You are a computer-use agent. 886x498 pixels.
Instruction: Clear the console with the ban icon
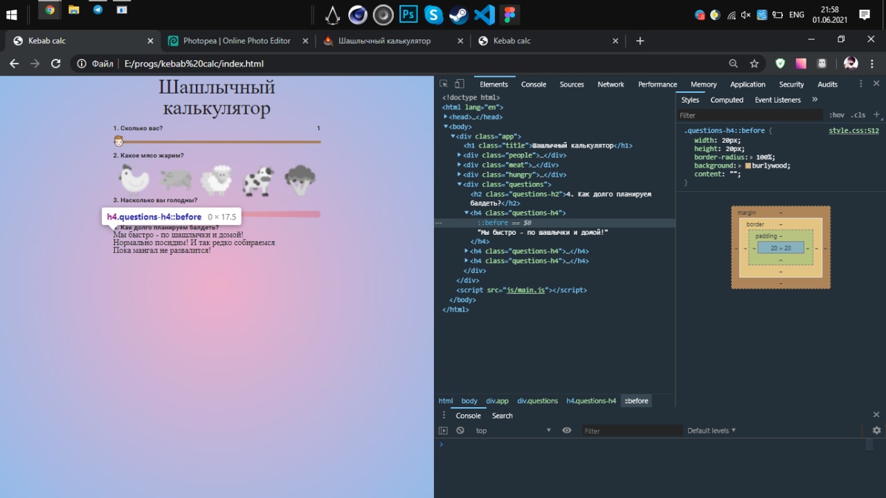(460, 430)
